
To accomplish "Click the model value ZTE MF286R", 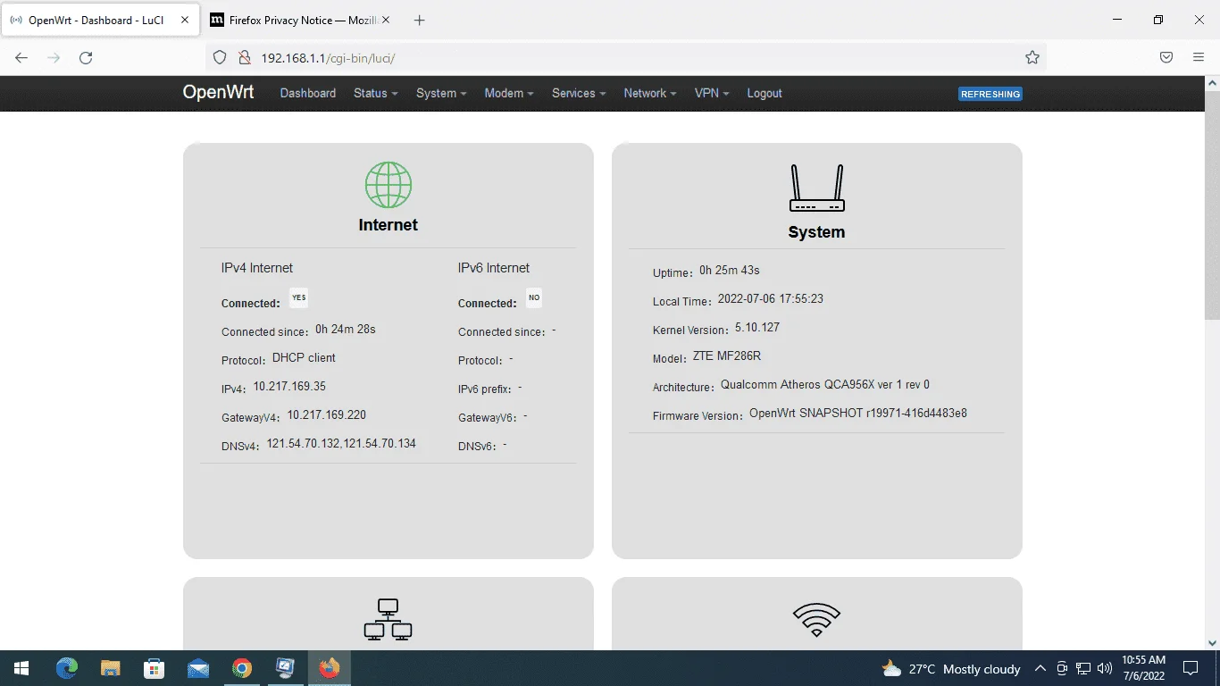I will (x=727, y=356).
